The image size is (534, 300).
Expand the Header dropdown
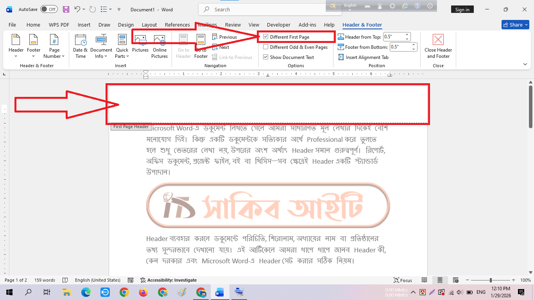16,46
